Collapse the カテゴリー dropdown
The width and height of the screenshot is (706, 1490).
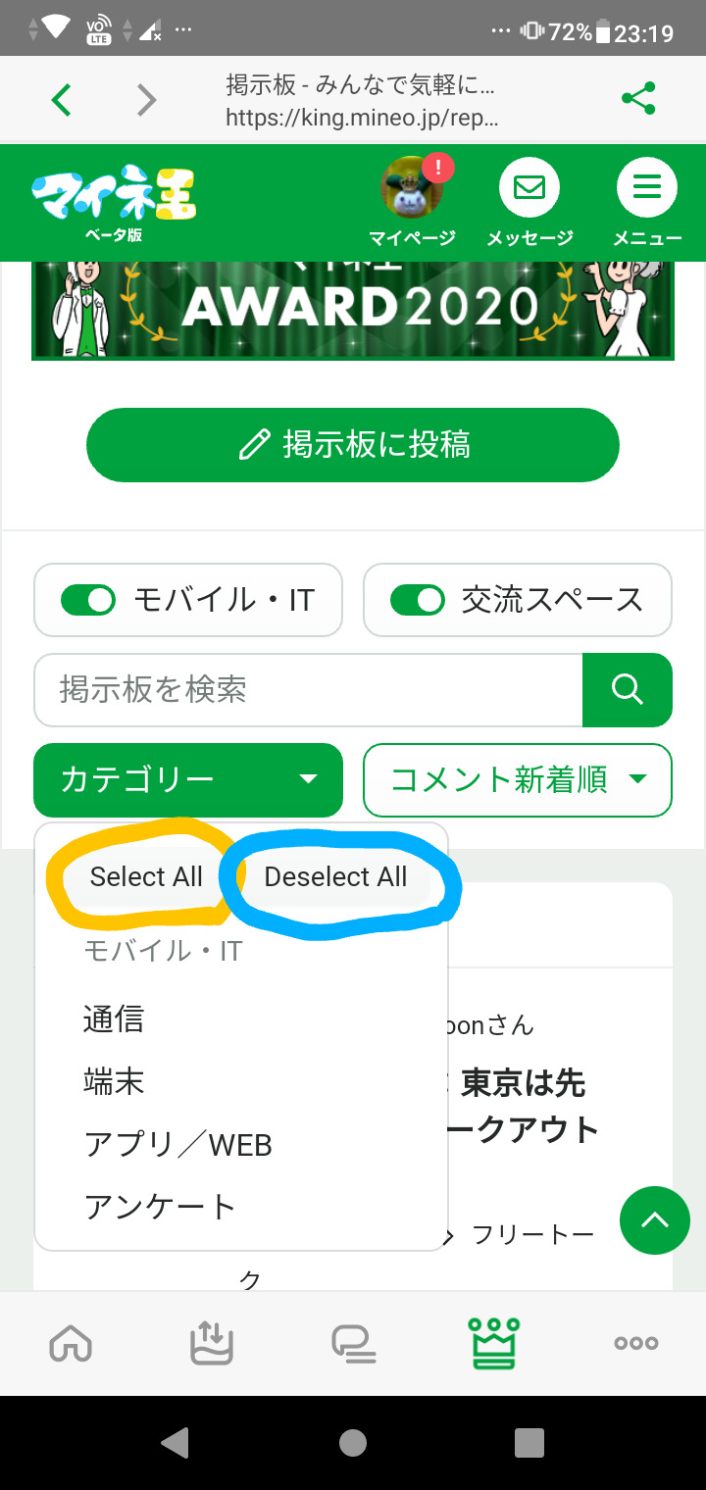point(188,779)
